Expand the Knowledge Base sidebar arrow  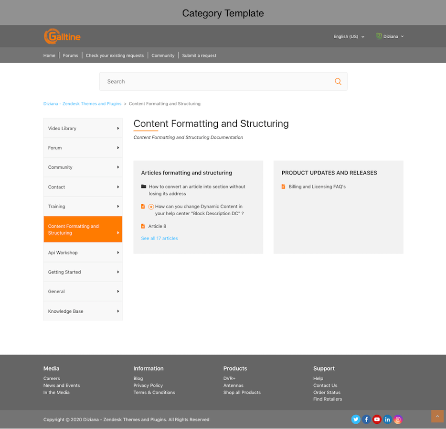coord(118,311)
